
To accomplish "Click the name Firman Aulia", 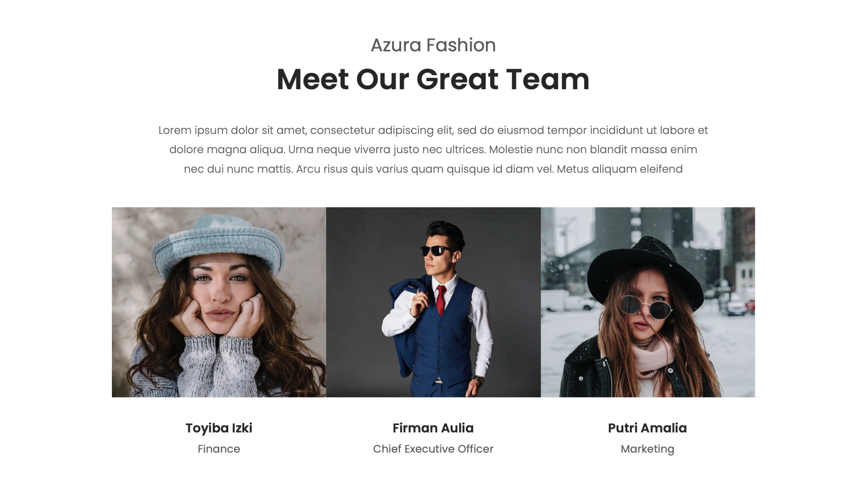I will point(433,428).
